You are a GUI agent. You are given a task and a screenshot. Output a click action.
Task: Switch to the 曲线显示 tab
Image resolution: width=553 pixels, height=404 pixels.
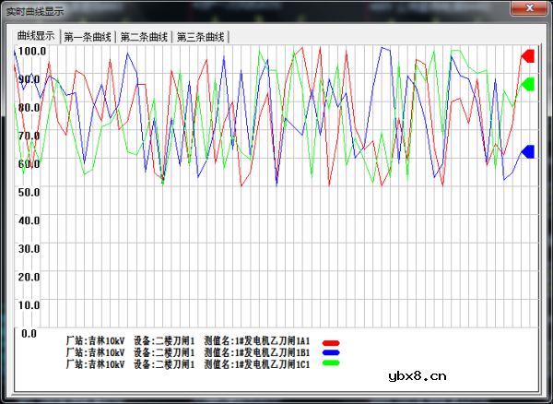pos(36,36)
